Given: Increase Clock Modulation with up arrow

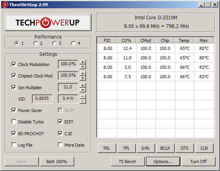Looking at the screenshot, I should [83, 62].
